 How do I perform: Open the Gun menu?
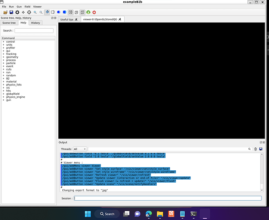click(x=19, y=7)
